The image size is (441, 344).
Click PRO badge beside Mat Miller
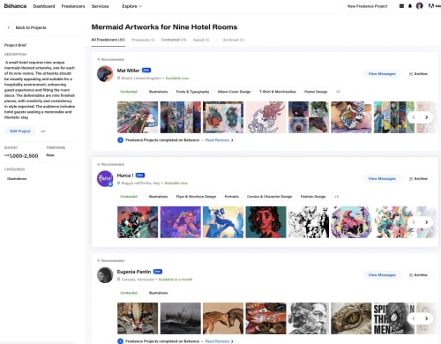pos(146,71)
